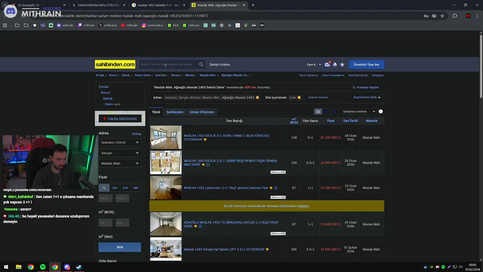Viewport: 483px width, 272px height.
Task: Bookmark this page with star icon
Action: [x=442, y=16]
